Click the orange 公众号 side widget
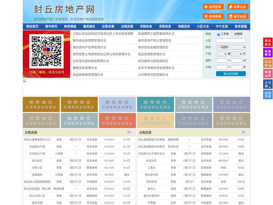Image resolution: width=273 pixels, height=205 pixels. click(x=268, y=63)
